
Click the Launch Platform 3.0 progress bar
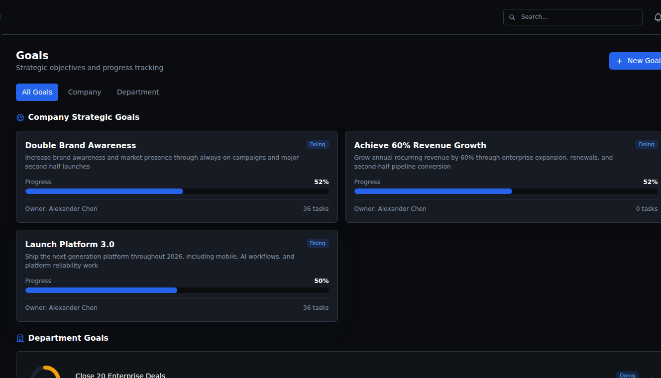(x=177, y=290)
